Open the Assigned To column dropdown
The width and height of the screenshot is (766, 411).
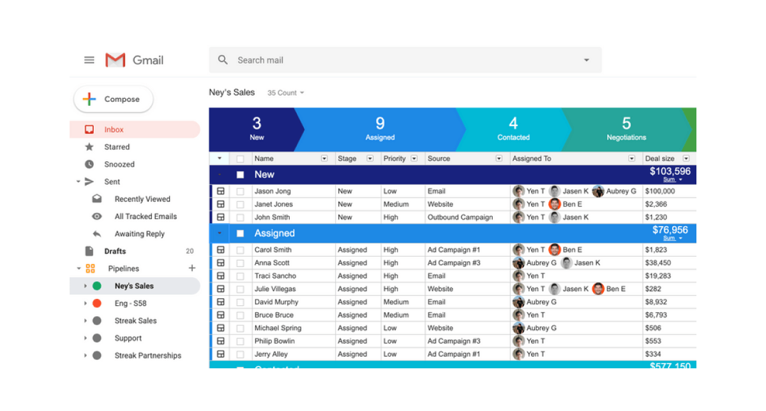pyautogui.click(x=632, y=159)
